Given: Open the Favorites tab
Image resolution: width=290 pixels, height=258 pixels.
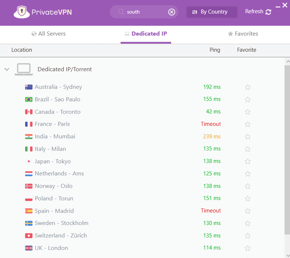Looking at the screenshot, I should (x=243, y=34).
